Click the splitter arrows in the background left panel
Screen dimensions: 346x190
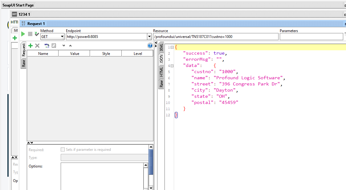14,157
